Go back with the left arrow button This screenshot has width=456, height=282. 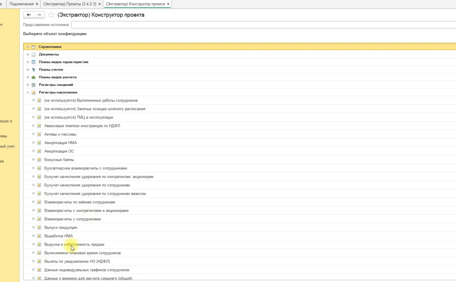pos(29,15)
